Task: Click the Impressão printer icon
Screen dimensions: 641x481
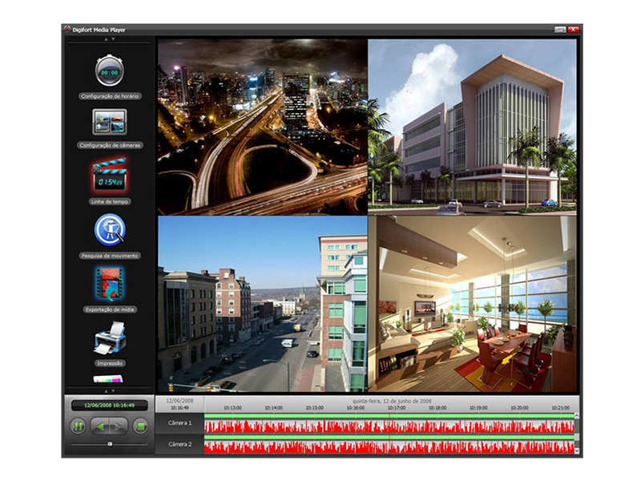Action: click(x=109, y=338)
